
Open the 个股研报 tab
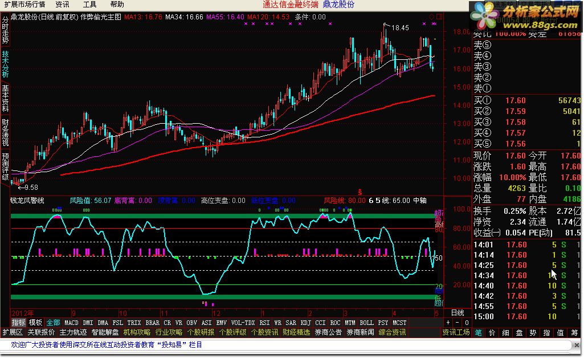201,332
